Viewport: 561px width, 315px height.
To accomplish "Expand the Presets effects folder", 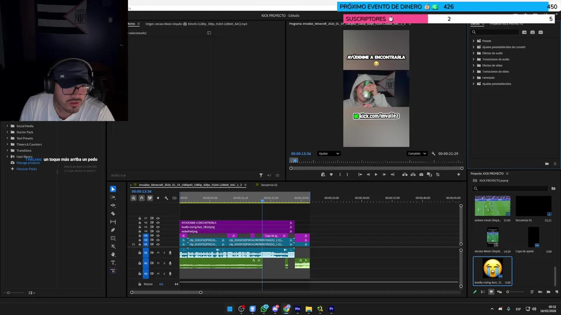I will click(x=473, y=41).
